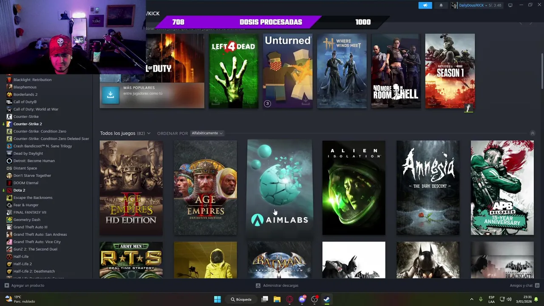Click the Blasphemous icon in the sidebar
The width and height of the screenshot is (544, 306).
point(9,87)
